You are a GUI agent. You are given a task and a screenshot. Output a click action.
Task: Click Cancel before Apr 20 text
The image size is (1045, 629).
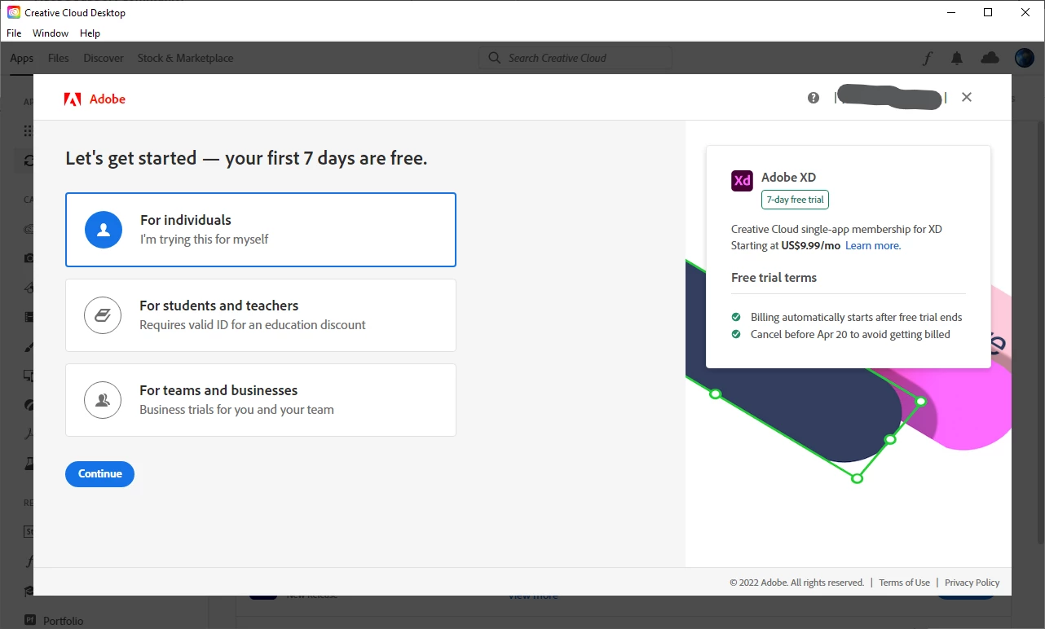pos(850,334)
